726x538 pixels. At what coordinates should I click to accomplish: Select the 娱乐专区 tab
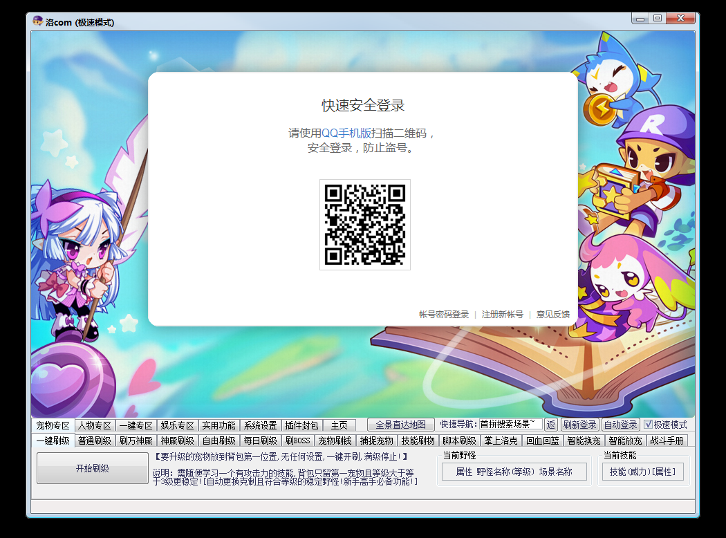point(177,425)
